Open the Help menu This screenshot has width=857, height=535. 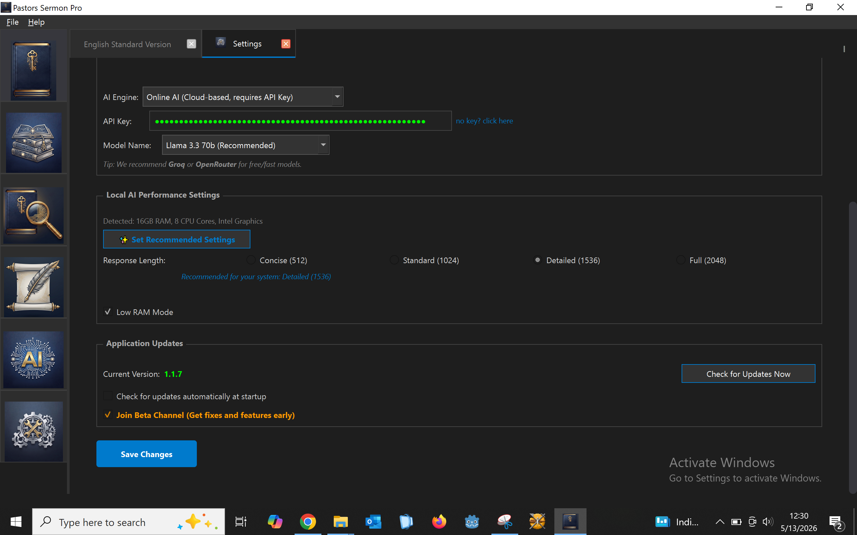point(36,22)
